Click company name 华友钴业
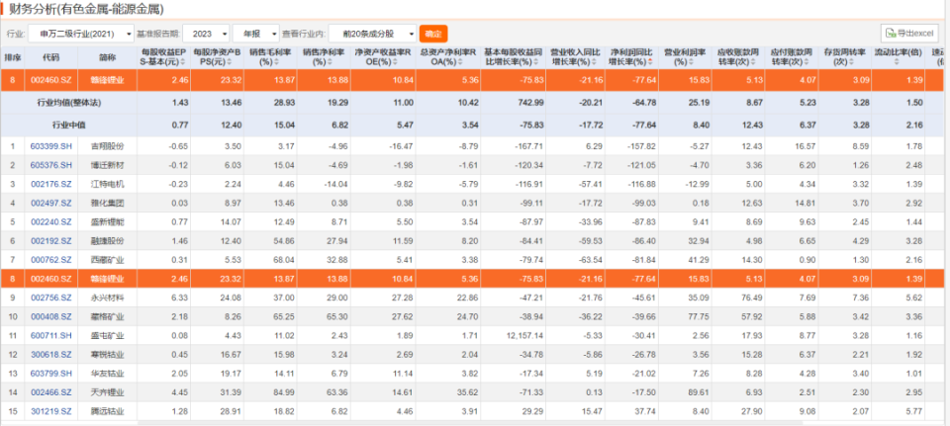 [x=107, y=374]
